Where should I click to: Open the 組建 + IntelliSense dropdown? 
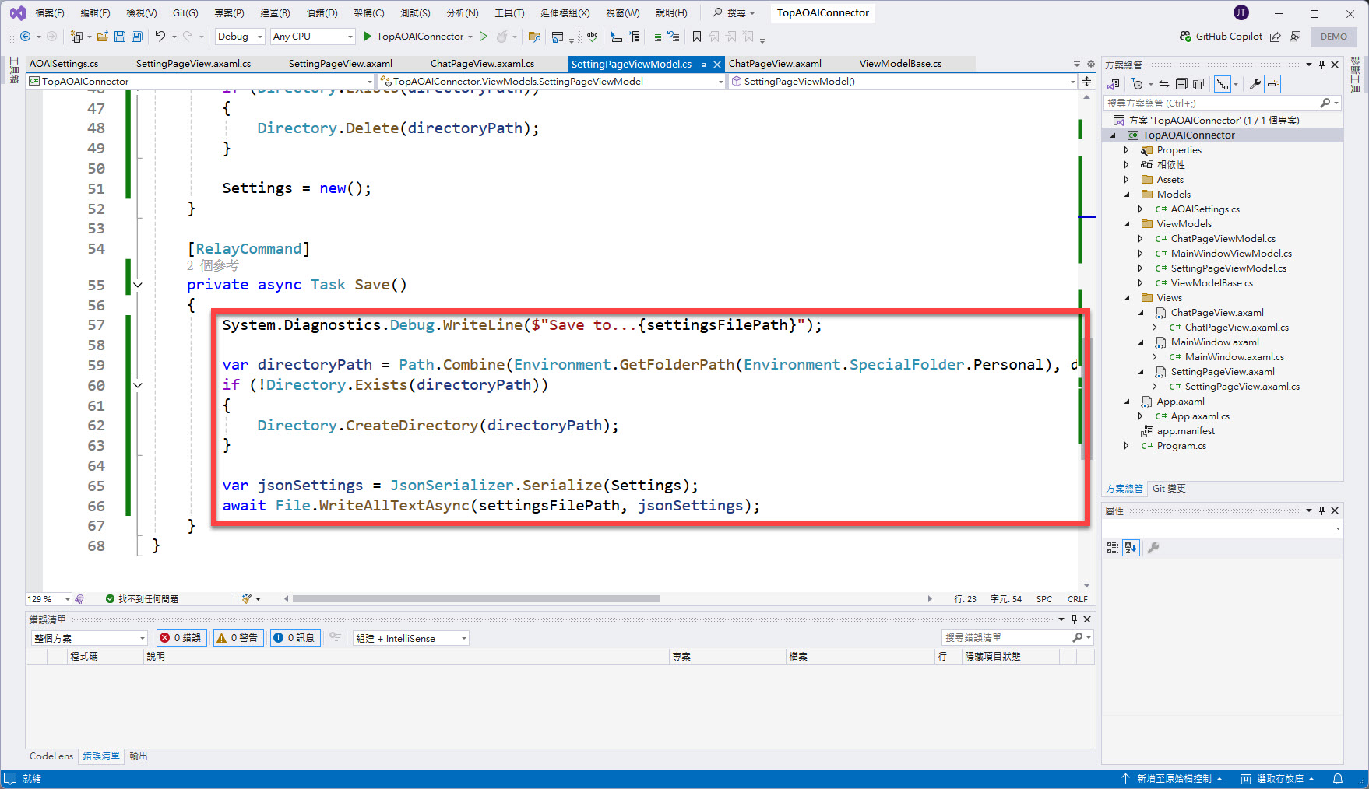point(411,638)
